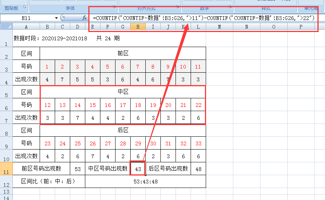Select the 前区 merged header cell

(123, 53)
